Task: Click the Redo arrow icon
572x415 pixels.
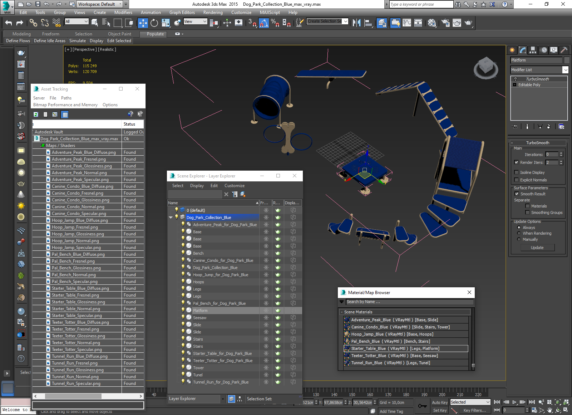Action: (20, 23)
